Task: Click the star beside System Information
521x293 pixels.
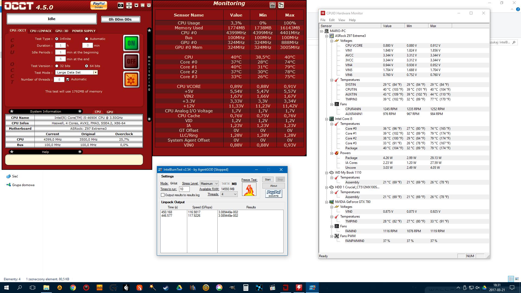Action: click(12, 112)
